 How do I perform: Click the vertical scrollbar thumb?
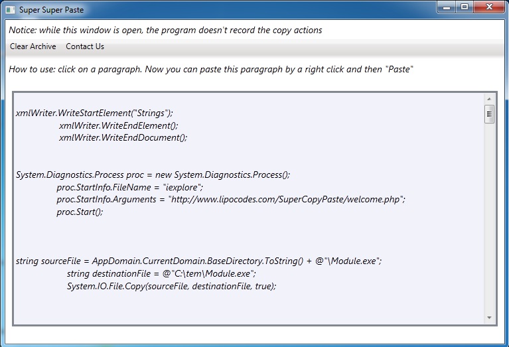(x=489, y=114)
